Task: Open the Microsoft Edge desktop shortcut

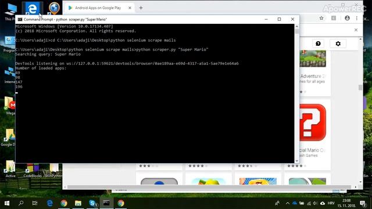Action: point(33,9)
